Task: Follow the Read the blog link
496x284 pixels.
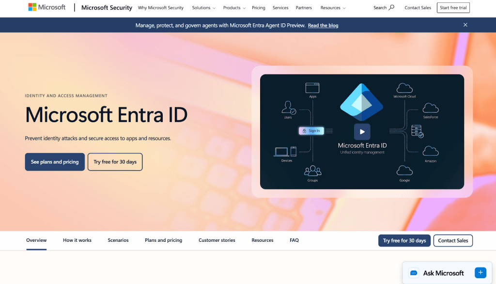Action: point(323,25)
